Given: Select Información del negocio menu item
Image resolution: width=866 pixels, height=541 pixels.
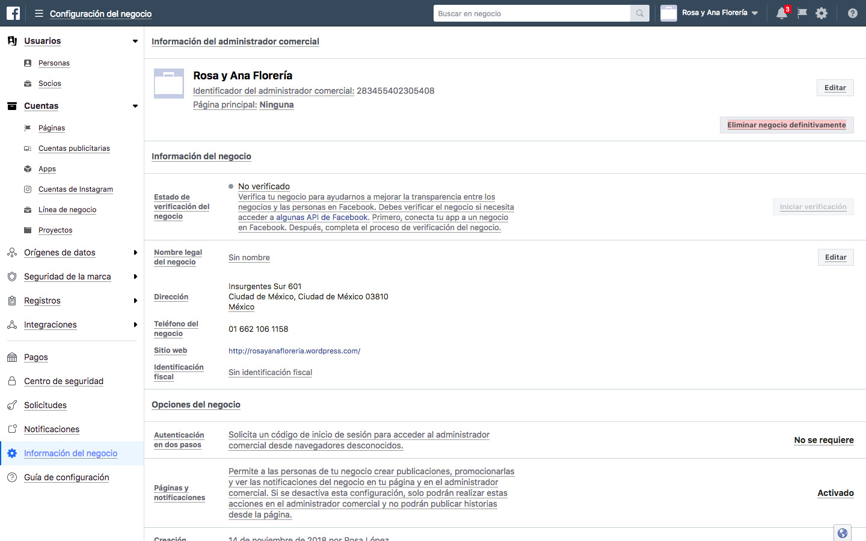Looking at the screenshot, I should pyautogui.click(x=71, y=453).
